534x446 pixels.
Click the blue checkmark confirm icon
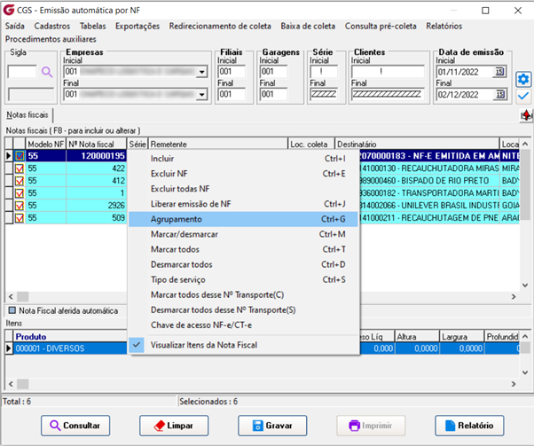523,96
